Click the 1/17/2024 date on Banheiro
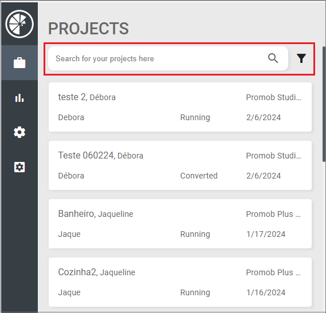Viewport: 326px width, 313px height. pyautogui.click(x=266, y=234)
